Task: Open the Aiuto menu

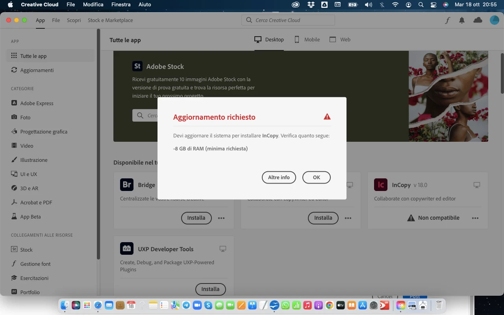Action: coord(145,4)
